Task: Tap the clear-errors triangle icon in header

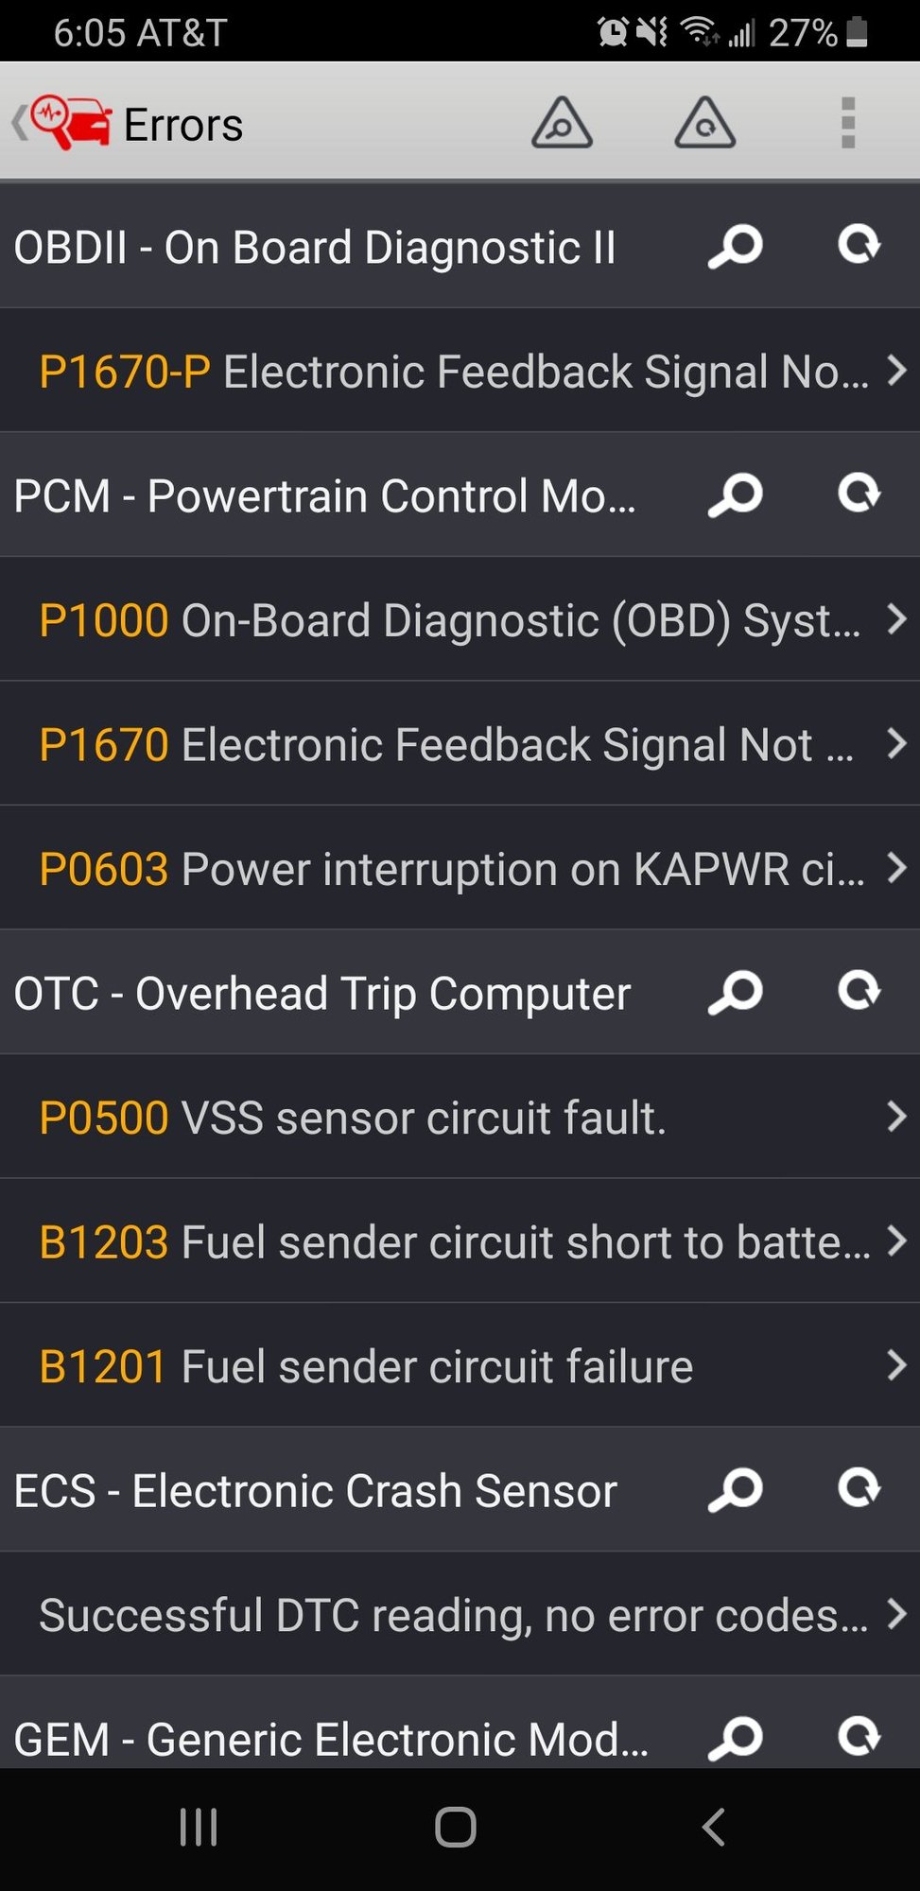Action: 704,124
